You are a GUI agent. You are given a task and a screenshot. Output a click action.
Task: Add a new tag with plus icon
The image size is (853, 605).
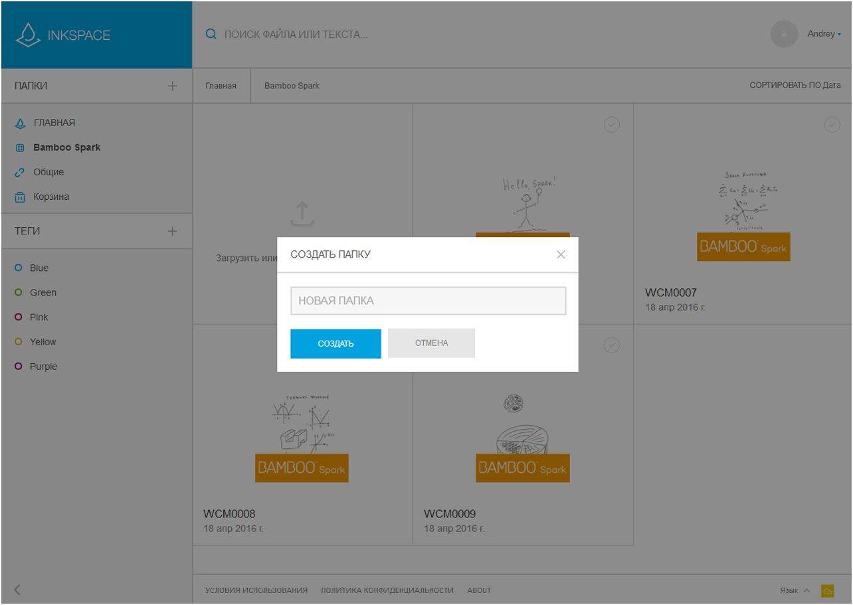(173, 231)
